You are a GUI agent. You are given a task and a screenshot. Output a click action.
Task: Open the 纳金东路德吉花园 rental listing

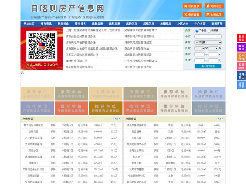point(136,125)
